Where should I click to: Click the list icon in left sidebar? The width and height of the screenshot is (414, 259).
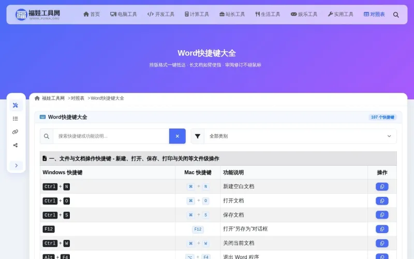pyautogui.click(x=16, y=119)
